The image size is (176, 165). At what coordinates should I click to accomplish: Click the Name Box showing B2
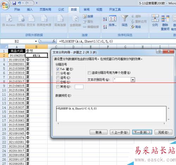click(x=17, y=42)
